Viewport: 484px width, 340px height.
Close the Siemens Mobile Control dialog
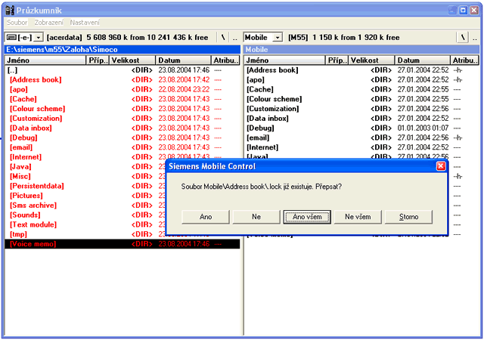[x=441, y=166]
